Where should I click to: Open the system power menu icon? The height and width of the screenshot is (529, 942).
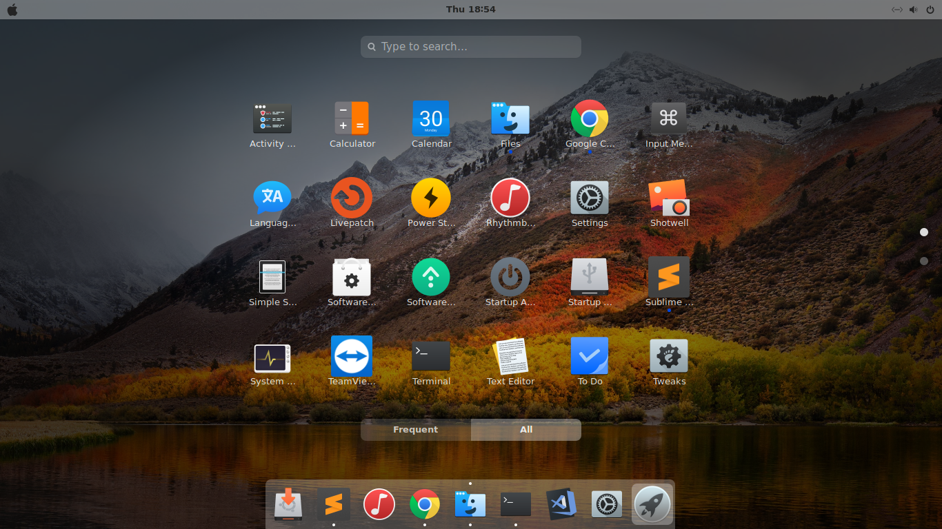(929, 10)
